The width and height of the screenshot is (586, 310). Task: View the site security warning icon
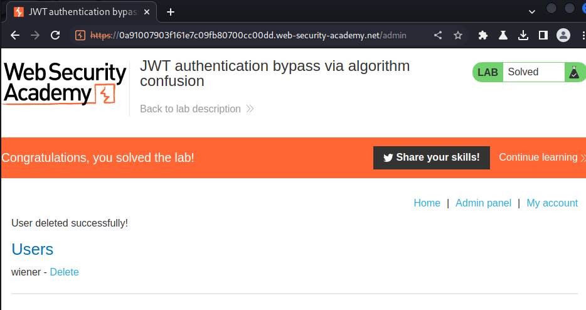tap(80, 35)
